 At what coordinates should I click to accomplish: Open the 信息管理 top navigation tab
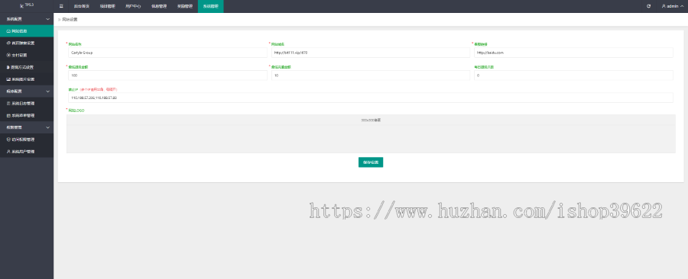tap(159, 7)
